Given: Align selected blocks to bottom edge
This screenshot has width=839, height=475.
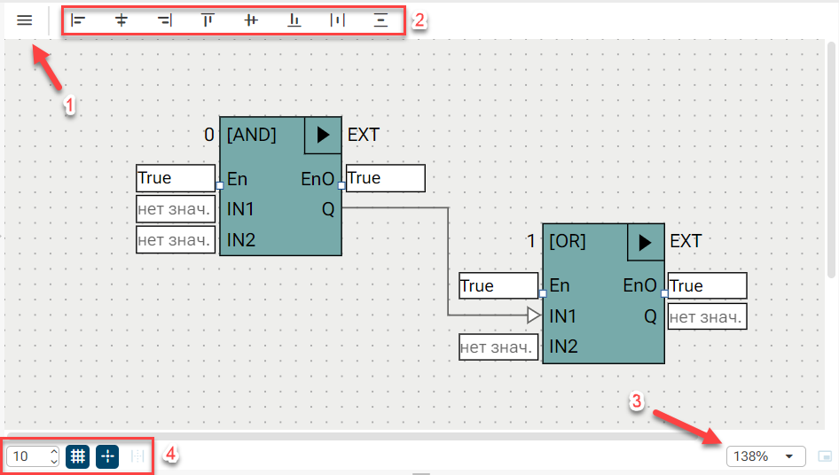Looking at the screenshot, I should point(294,20).
